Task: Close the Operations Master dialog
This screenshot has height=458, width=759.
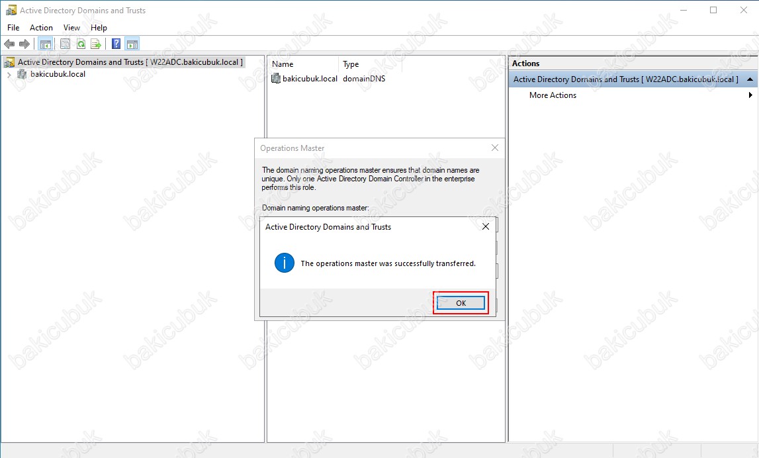Action: [x=495, y=148]
